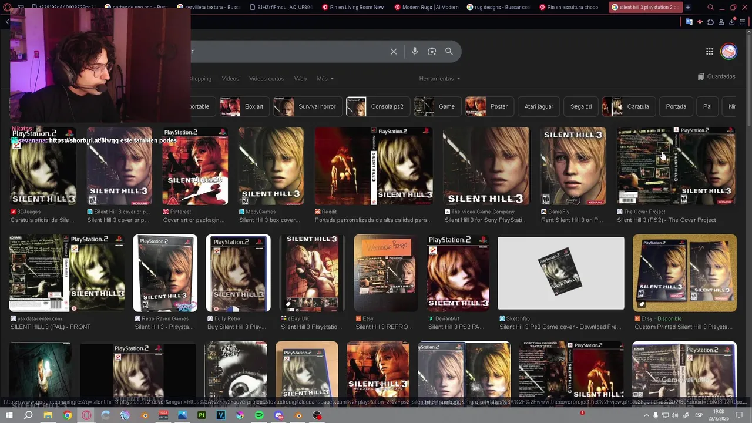Open Substance Painter Pt from the taskbar
The image size is (752, 423).
tap(202, 415)
